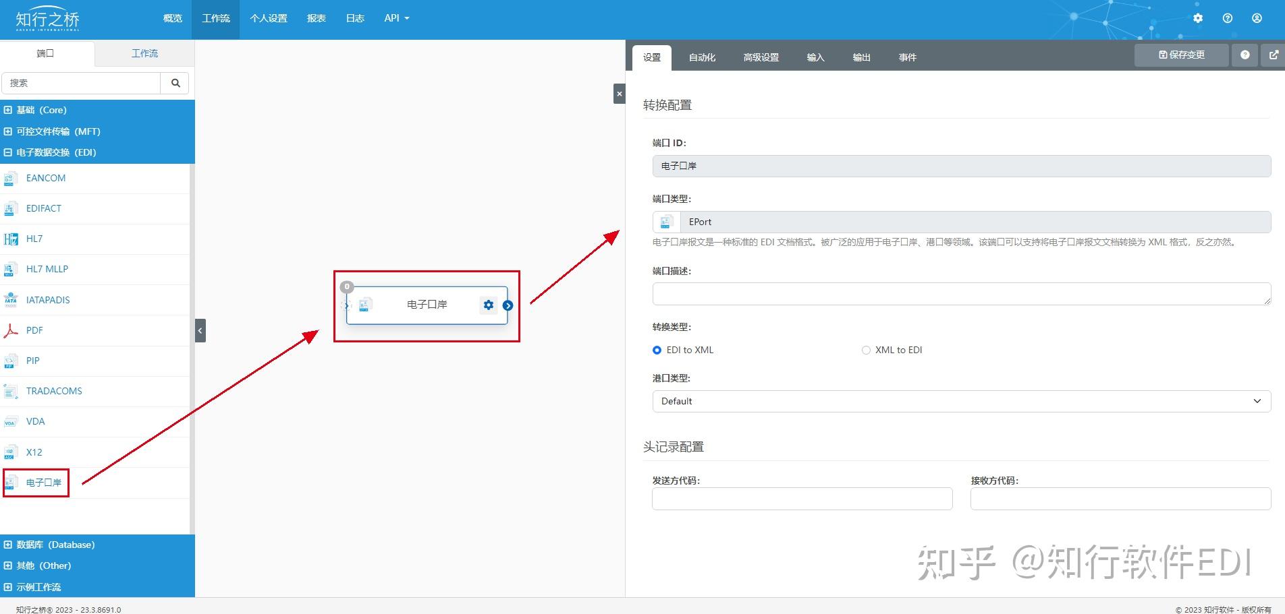Click the search magnifier in the port panel
Image resolution: width=1285 pixels, height=614 pixels.
[x=175, y=82]
